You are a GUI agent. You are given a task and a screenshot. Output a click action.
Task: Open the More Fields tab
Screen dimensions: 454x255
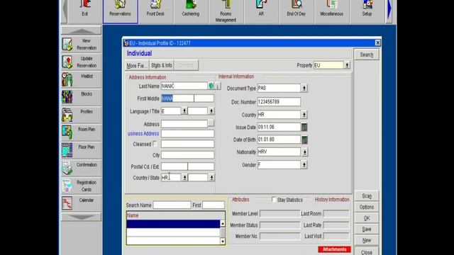137,65
